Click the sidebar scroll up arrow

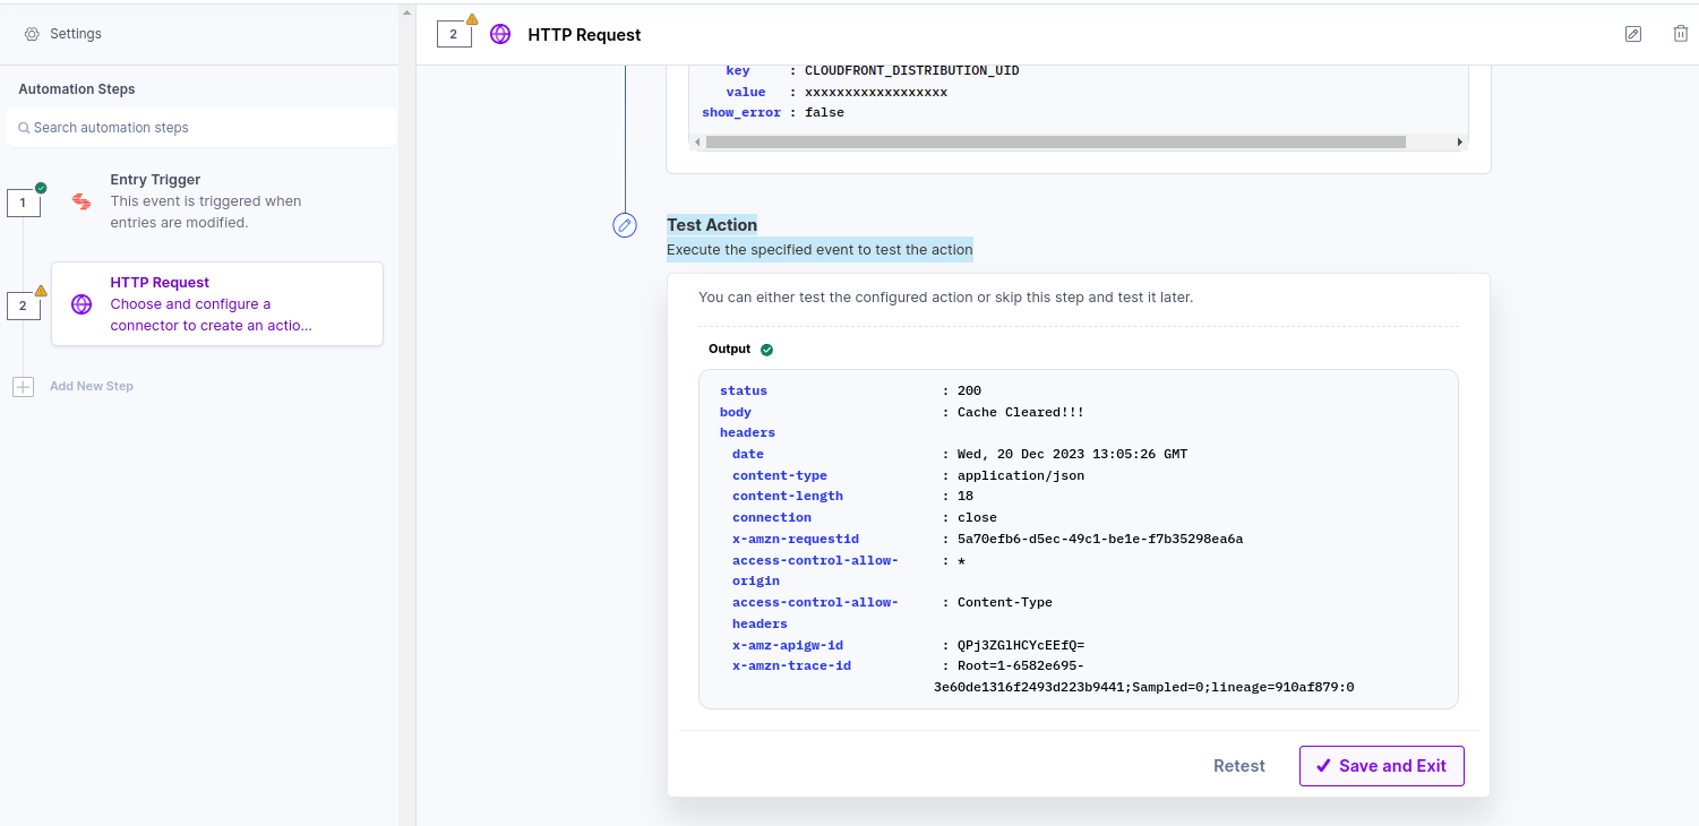tap(406, 12)
